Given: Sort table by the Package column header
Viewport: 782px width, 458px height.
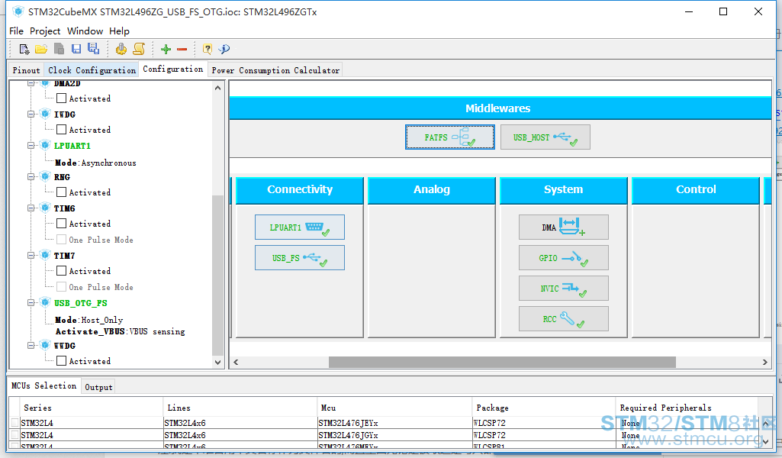Looking at the screenshot, I should [543, 408].
